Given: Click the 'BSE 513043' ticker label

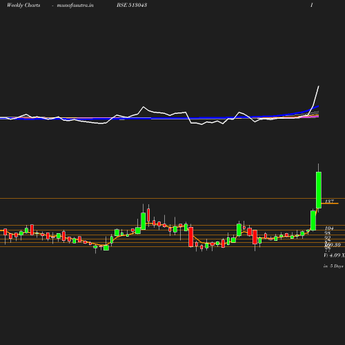Looking at the screenshot, I should 132,5.
